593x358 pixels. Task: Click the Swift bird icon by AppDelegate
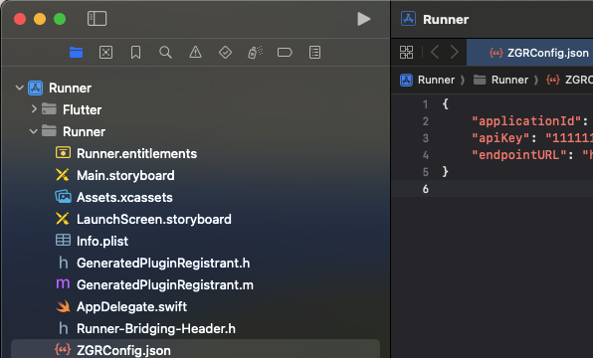(63, 306)
